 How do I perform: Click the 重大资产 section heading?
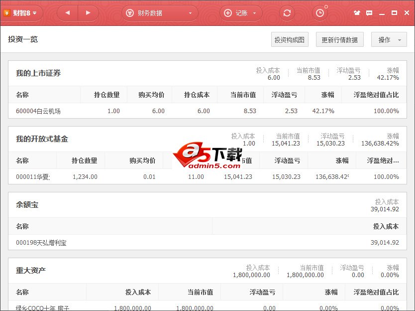tap(31, 270)
